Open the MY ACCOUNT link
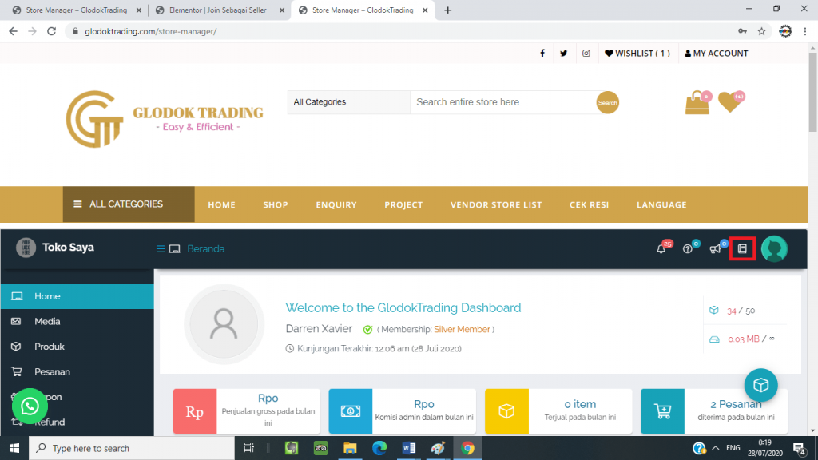818x460 pixels. 716,54
